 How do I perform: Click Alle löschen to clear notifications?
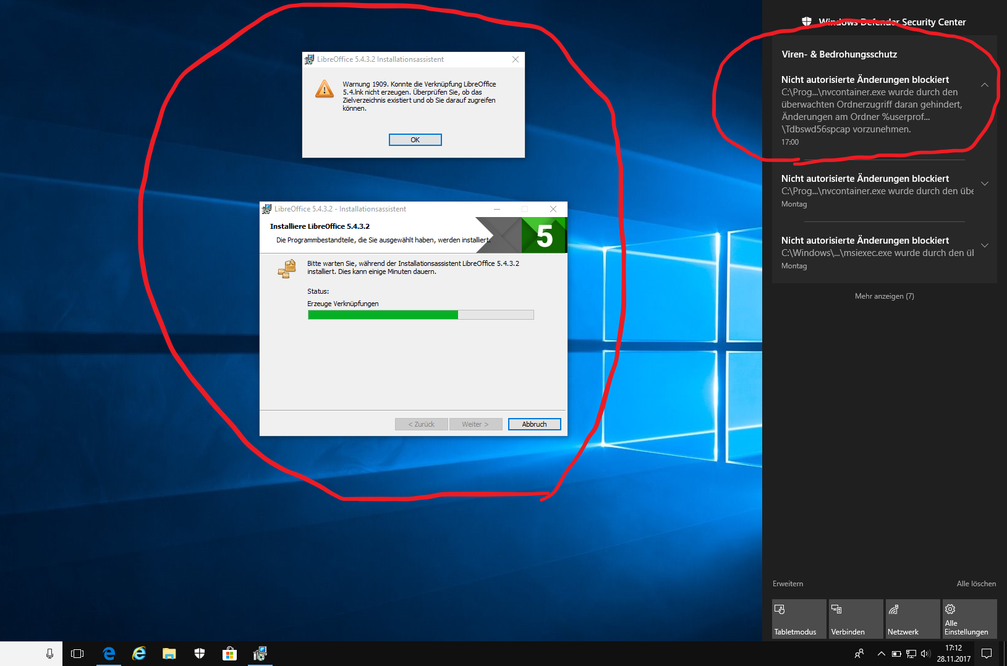coord(976,584)
